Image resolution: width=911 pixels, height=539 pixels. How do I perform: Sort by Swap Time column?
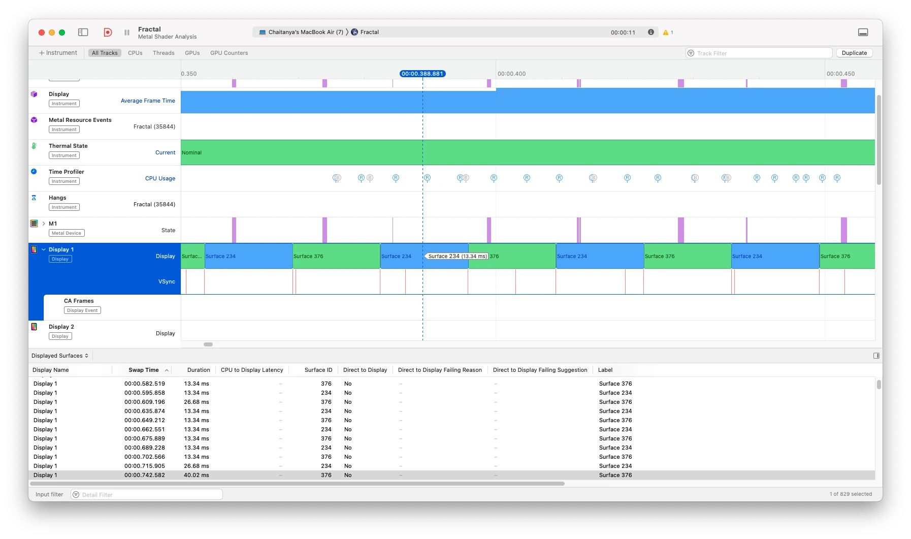144,370
